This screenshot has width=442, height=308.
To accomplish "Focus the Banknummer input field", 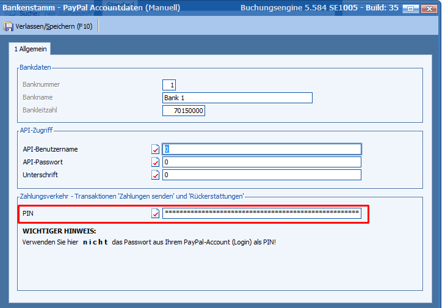I will click(x=169, y=85).
